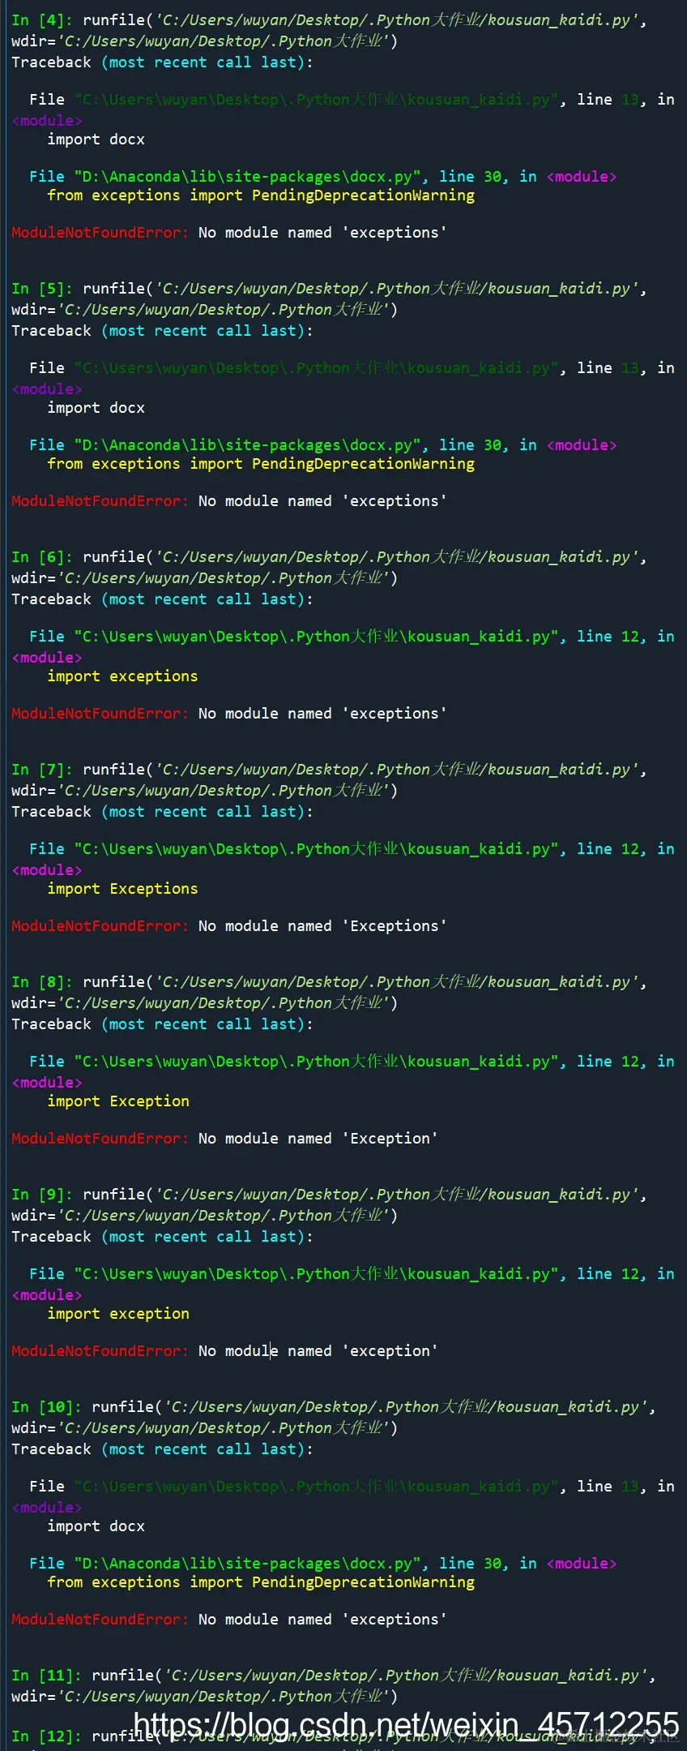The image size is (687, 1751).
Task: Click the wdir path line under In [8]
Action: (204, 1003)
